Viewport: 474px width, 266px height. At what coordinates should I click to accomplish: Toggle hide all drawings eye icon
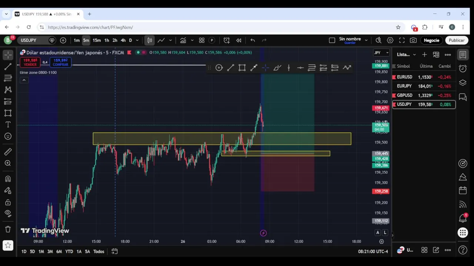coord(8,213)
